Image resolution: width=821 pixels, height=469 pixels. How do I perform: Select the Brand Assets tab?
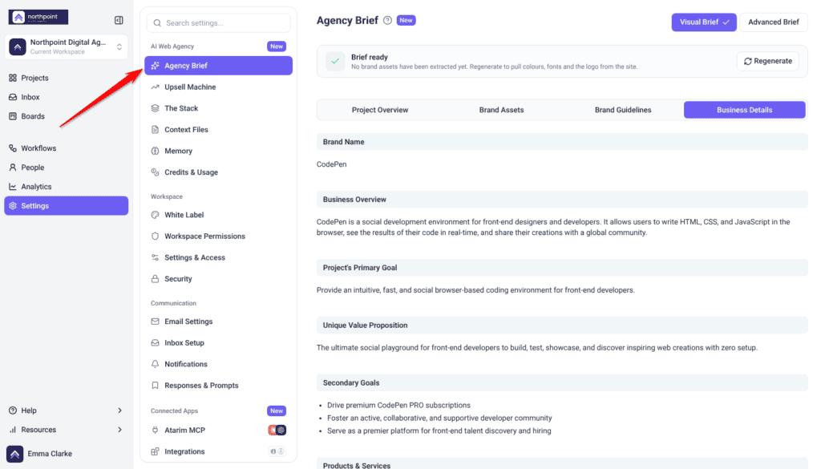[x=501, y=110]
